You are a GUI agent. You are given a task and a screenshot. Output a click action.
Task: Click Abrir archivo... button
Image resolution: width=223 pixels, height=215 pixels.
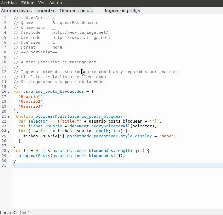[x=16, y=10]
